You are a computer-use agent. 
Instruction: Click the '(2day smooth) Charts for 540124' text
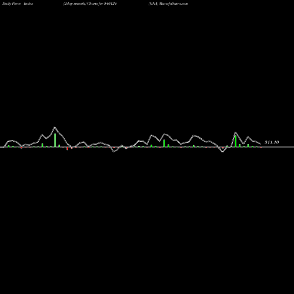(90, 4)
